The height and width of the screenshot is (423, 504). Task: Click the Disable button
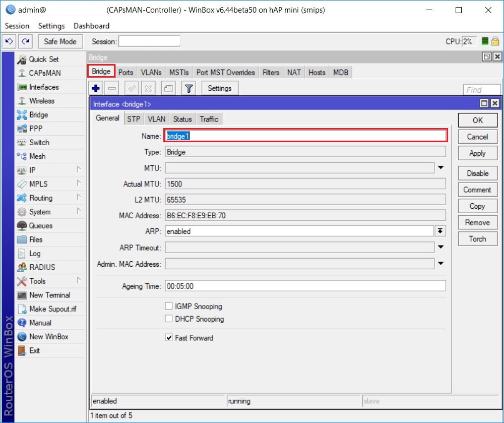click(x=478, y=173)
